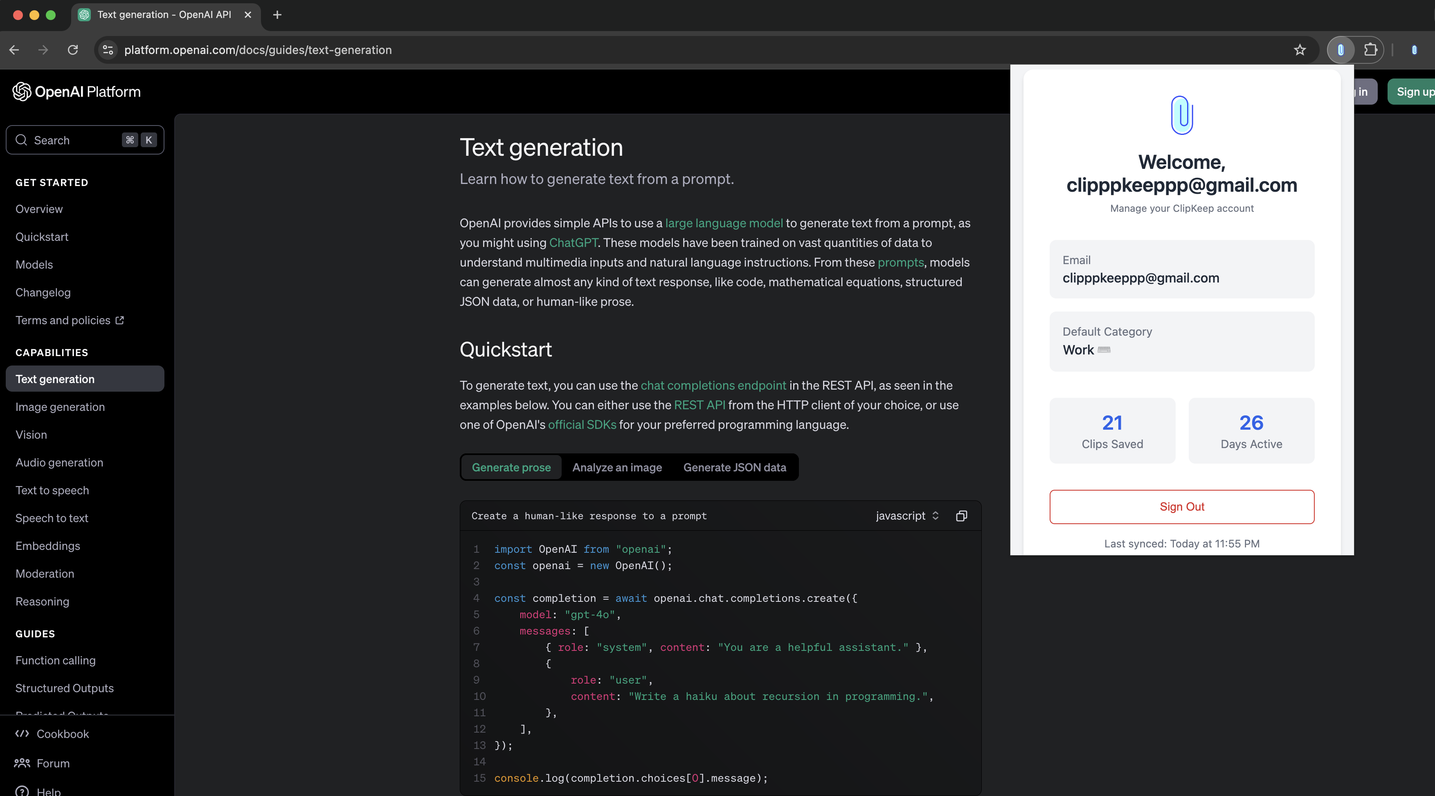Click the Search input field
The width and height of the screenshot is (1435, 796).
coord(86,139)
